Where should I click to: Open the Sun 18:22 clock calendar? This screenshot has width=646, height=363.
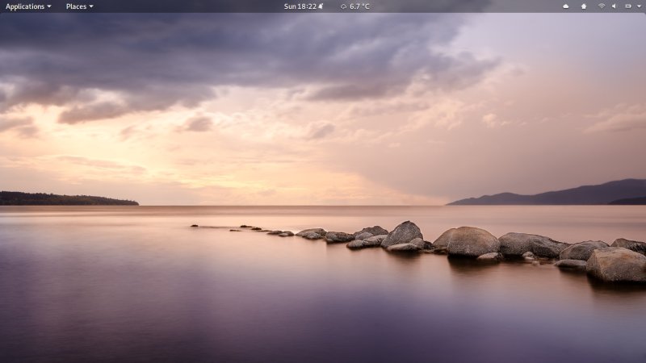pyautogui.click(x=300, y=6)
